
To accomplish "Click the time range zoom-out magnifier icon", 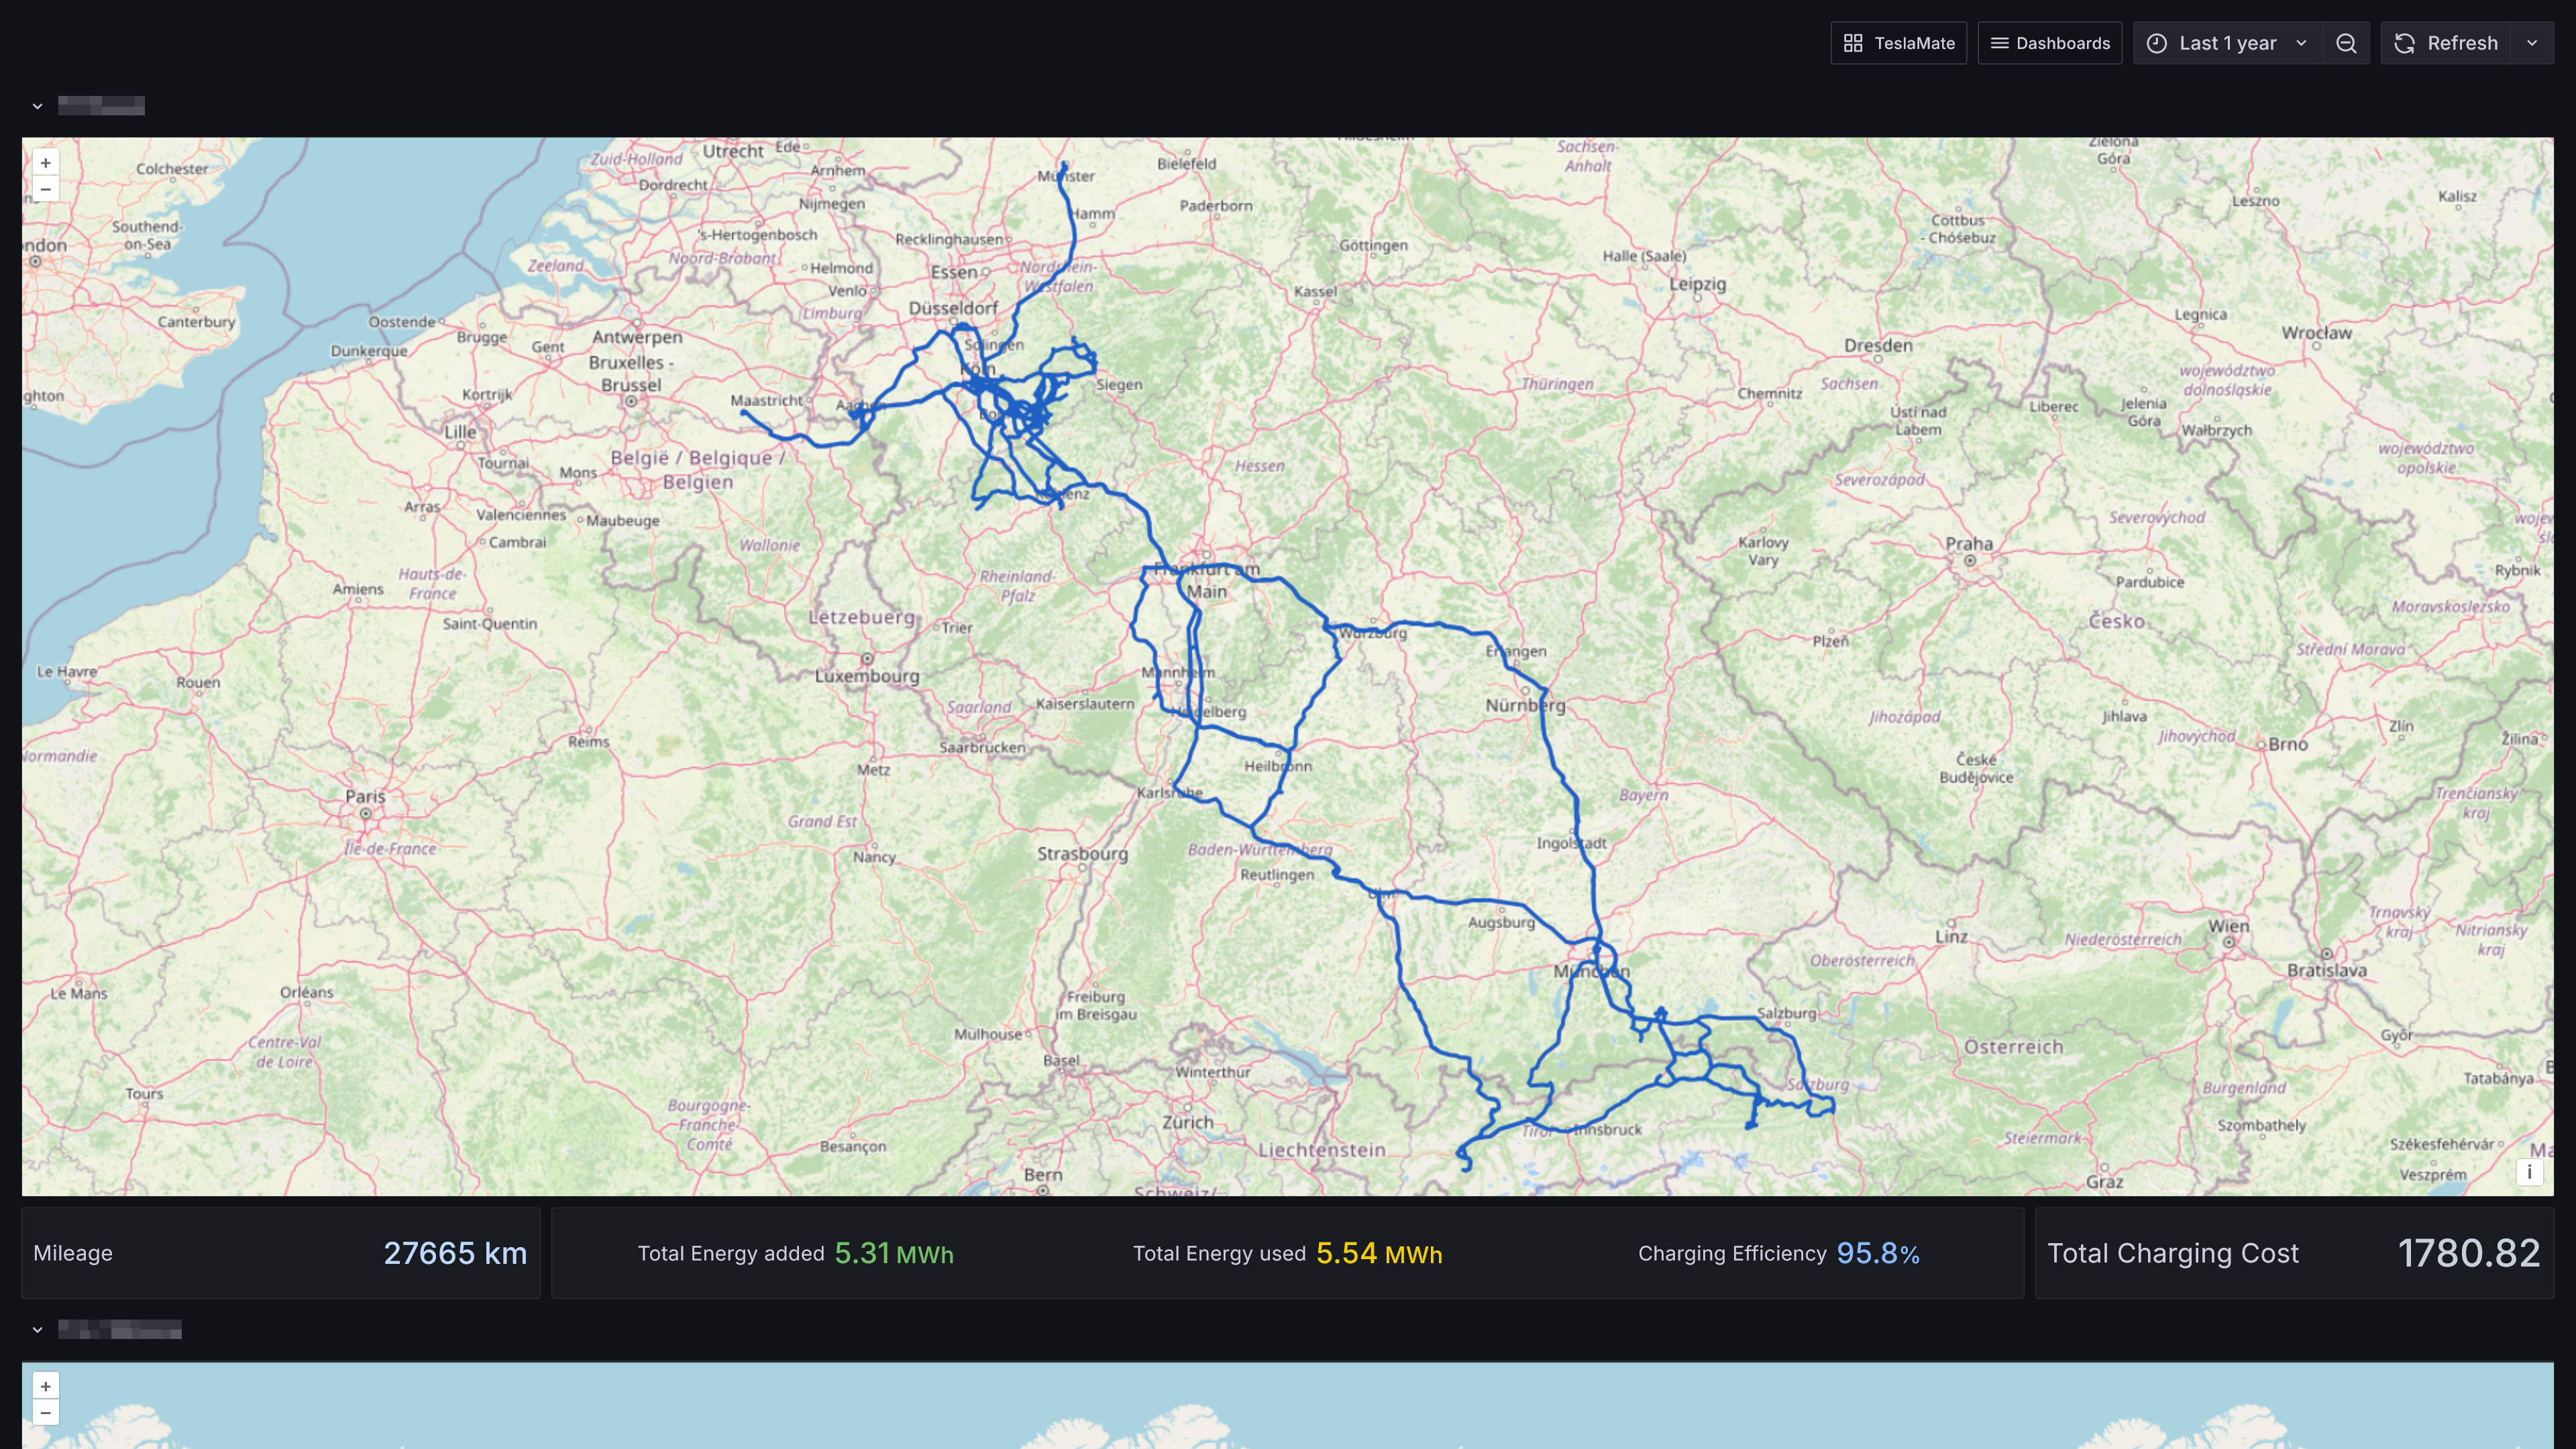I will (2346, 43).
